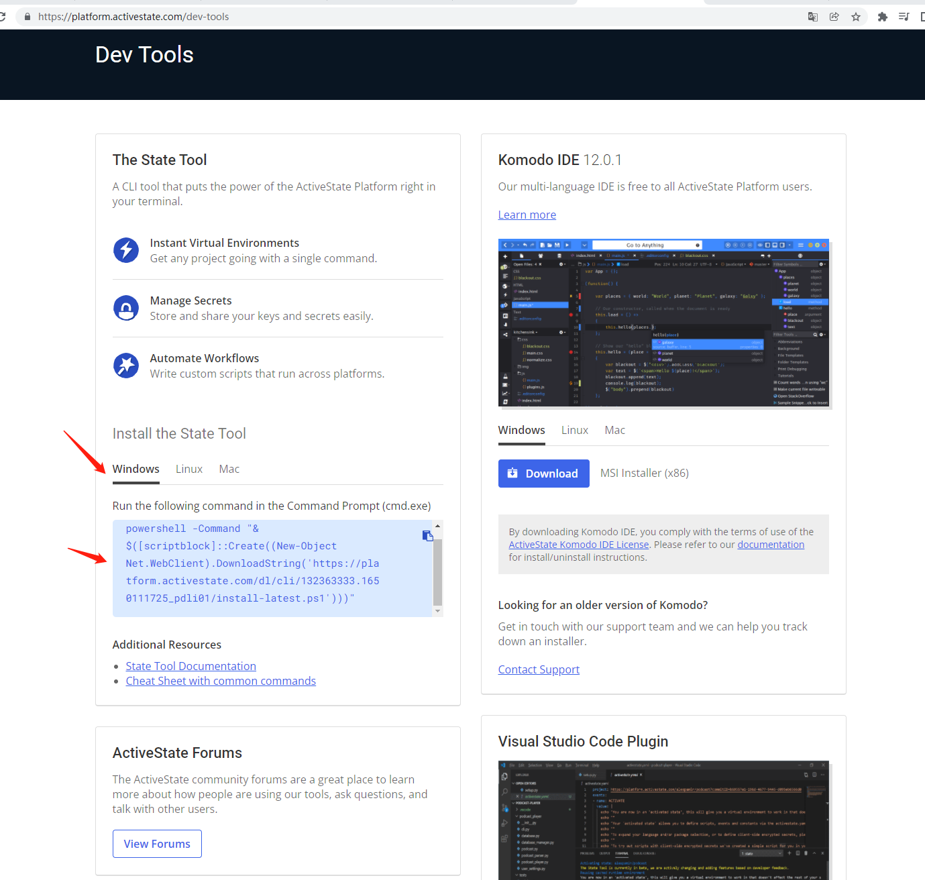Choose Linux tab in Komodo IDE card
Screen dimensions: 925x880
pos(575,430)
